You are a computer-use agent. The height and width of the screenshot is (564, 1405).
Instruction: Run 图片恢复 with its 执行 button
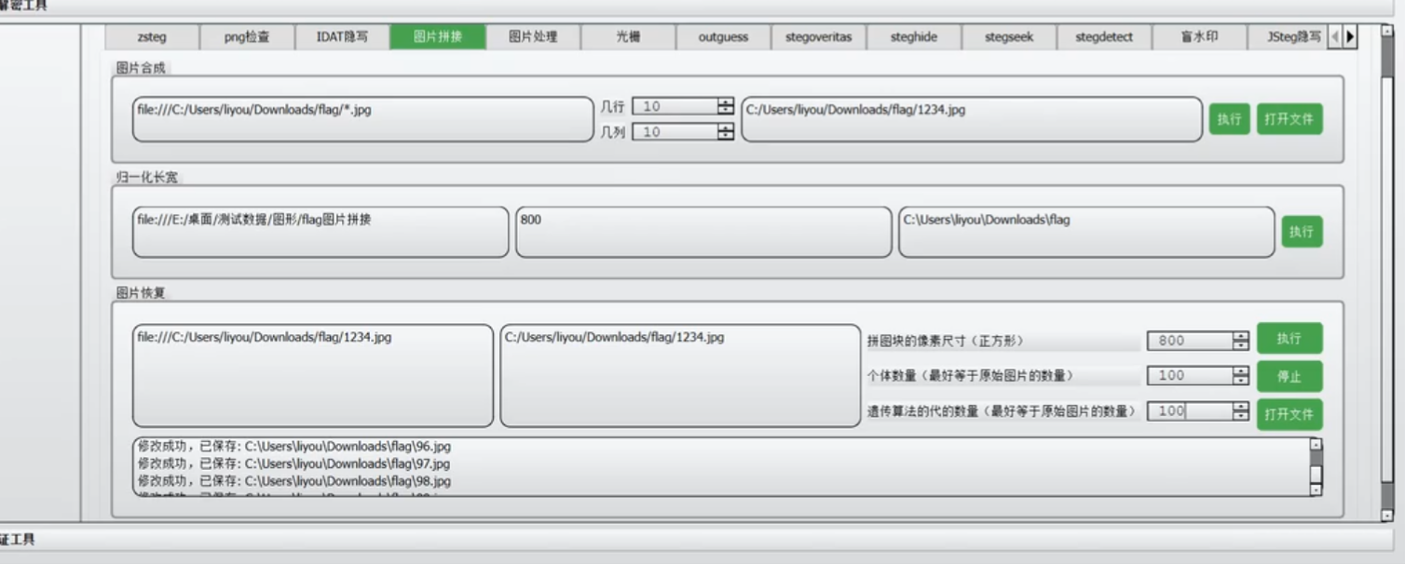click(x=1289, y=339)
